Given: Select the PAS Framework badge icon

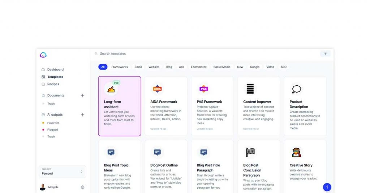Looking at the screenshot, I should tap(204, 89).
